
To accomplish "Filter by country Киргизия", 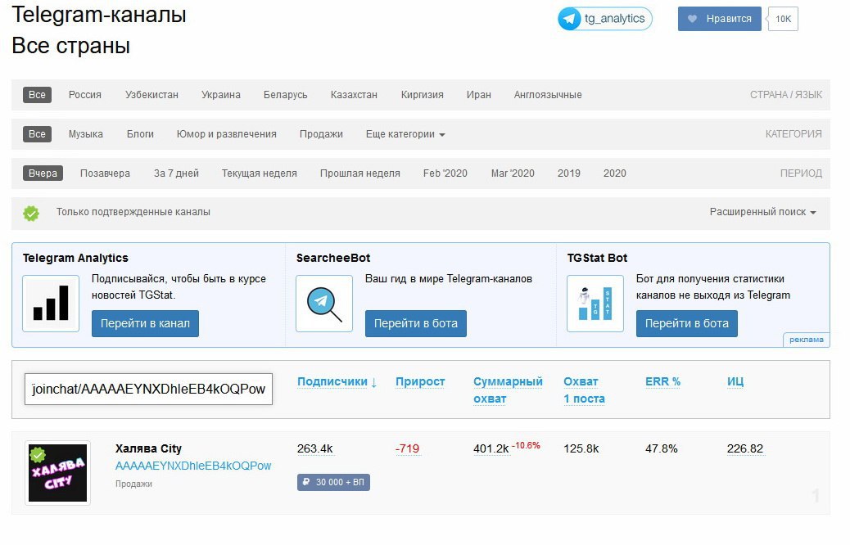I will coord(422,95).
